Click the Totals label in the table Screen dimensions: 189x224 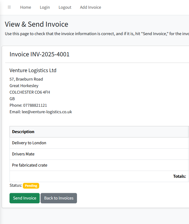[x=179, y=176]
